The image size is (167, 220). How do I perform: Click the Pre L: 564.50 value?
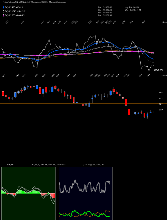pyautogui.click(x=105, y=13)
